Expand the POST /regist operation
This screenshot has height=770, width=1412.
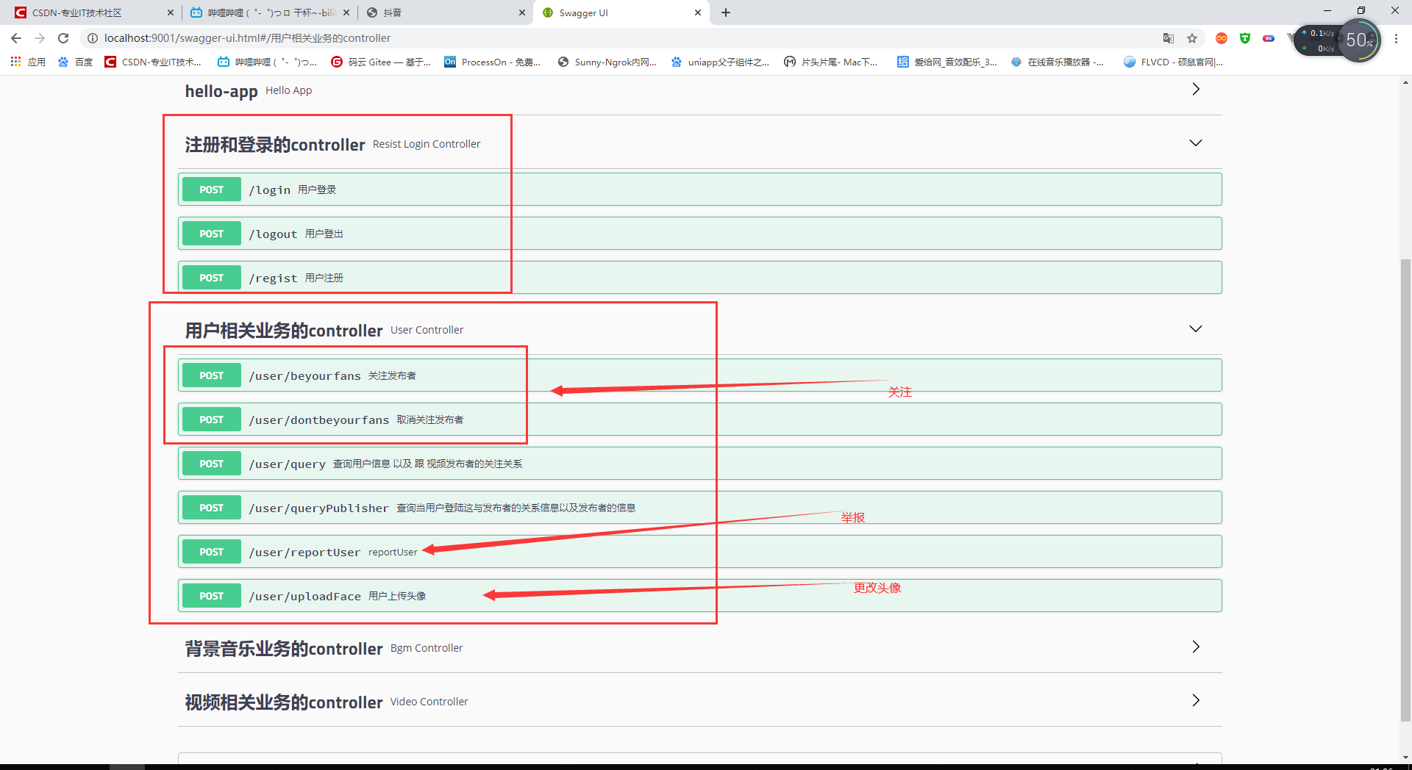point(699,278)
